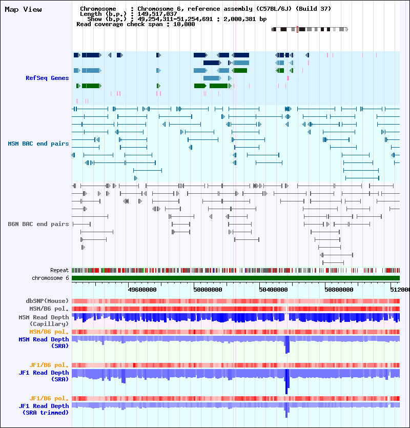Open the MSM Read Depth (SRA) label
The width and height of the screenshot is (410, 428).
[x=44, y=342]
